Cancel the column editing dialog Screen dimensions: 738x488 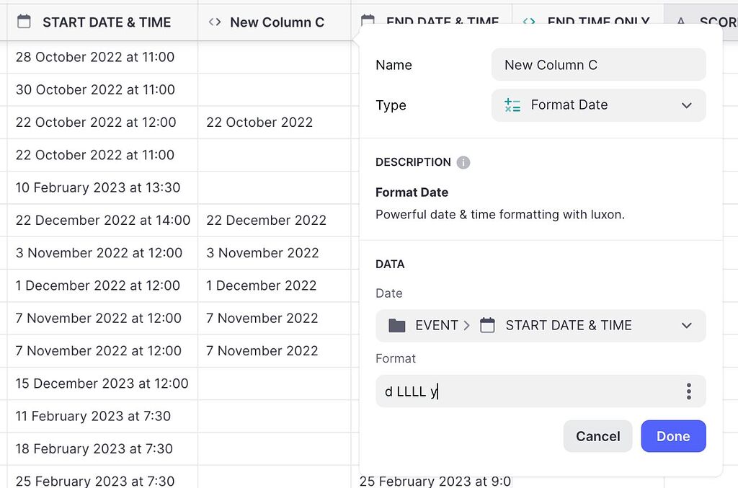(x=597, y=436)
